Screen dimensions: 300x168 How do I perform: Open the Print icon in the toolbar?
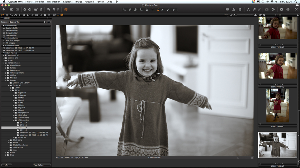click(288, 10)
